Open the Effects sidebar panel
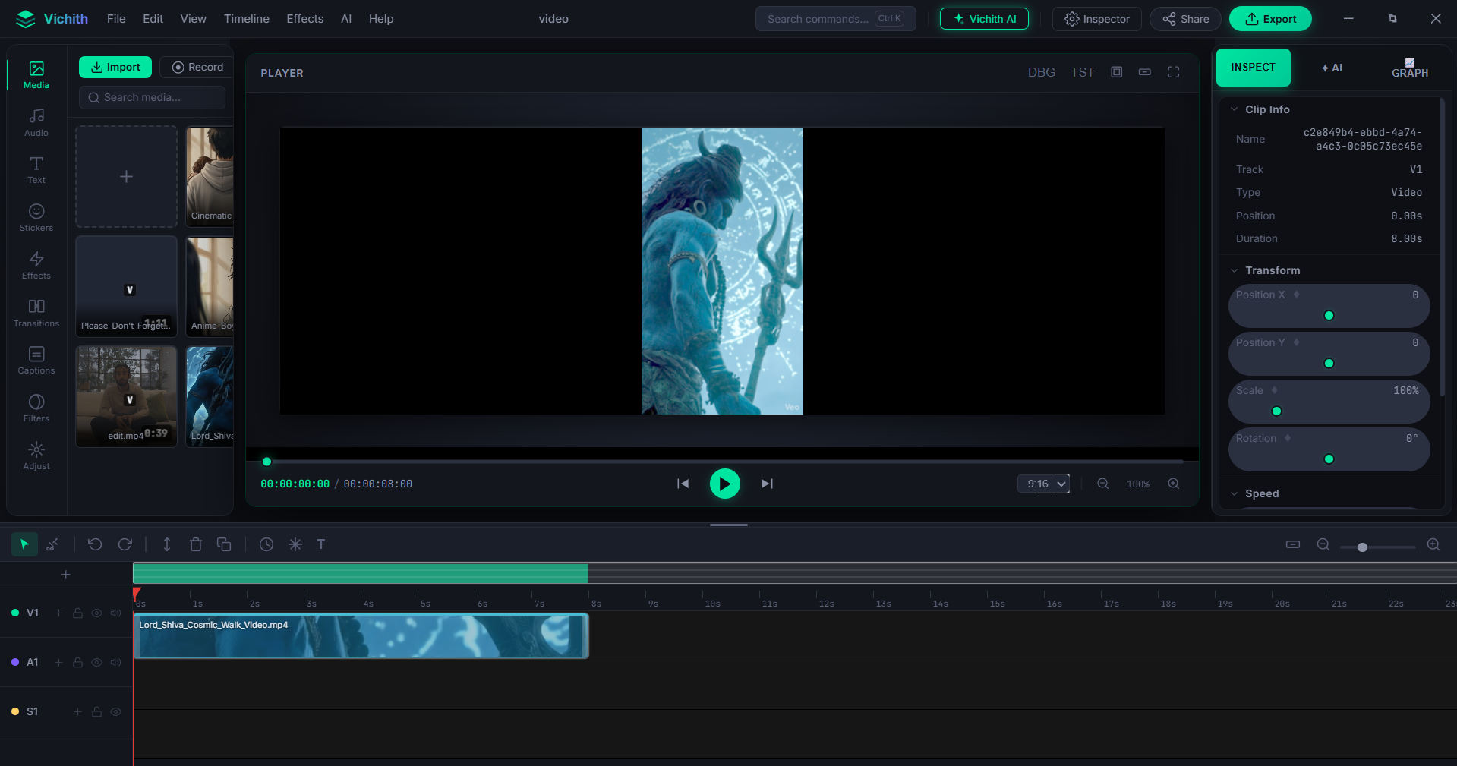The height and width of the screenshot is (766, 1457). pos(36,266)
